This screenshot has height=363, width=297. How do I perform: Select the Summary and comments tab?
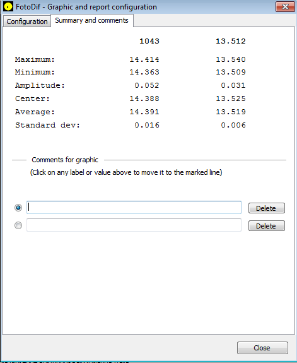92,20
